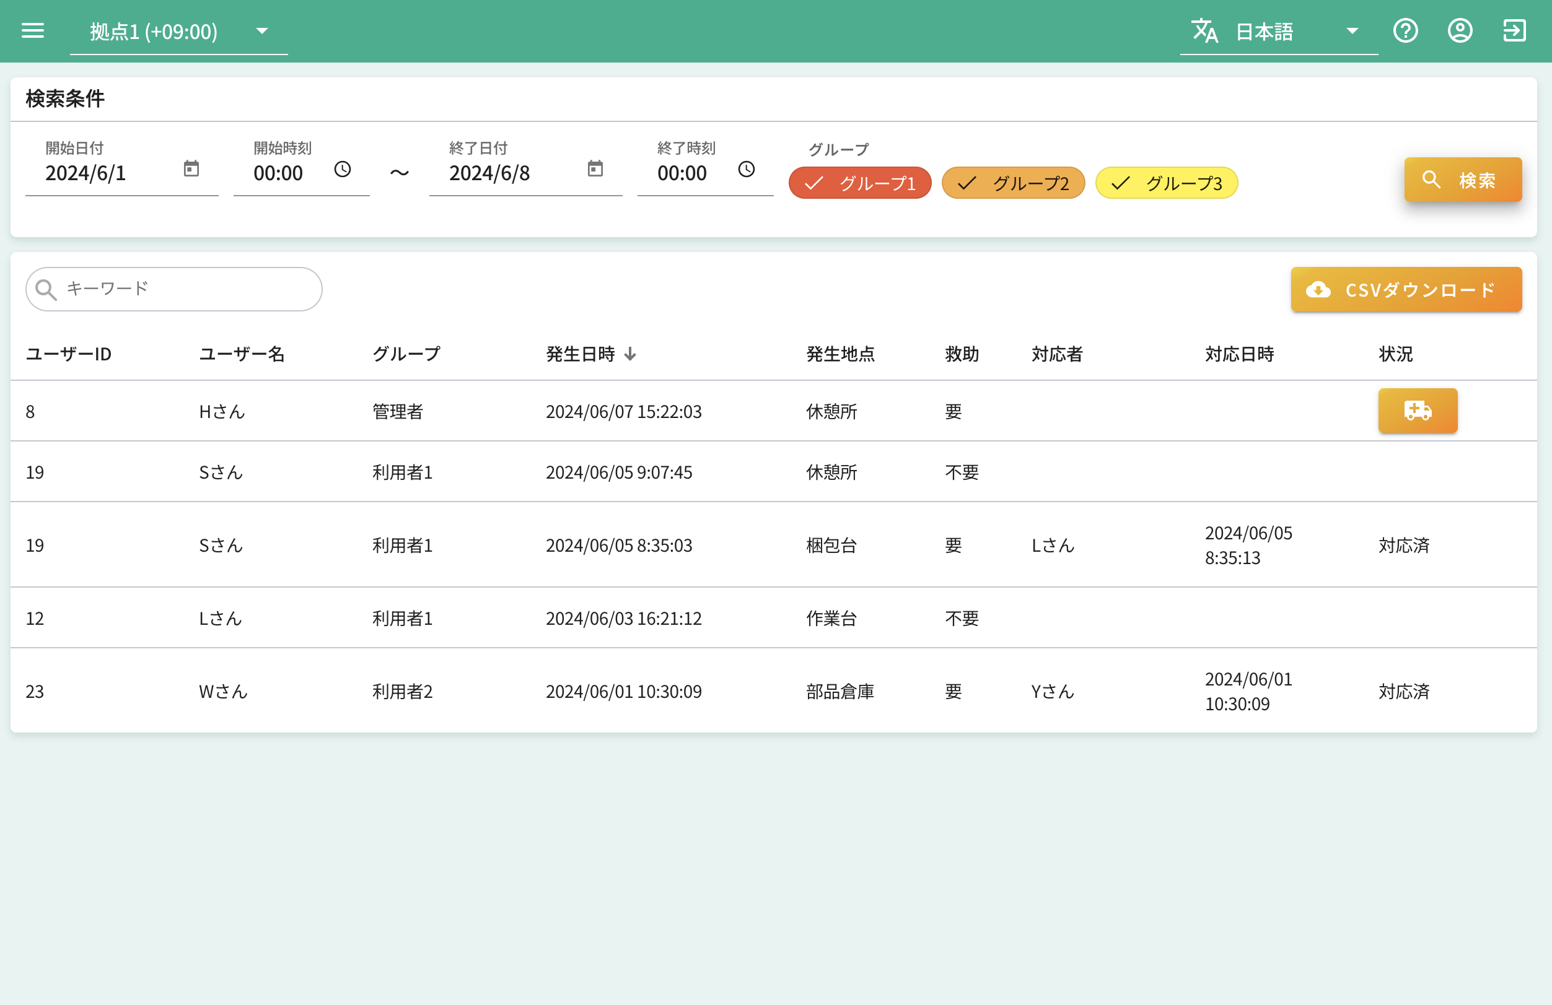Click the user account icon
Screen dimensions: 1552x1005
tap(1460, 30)
